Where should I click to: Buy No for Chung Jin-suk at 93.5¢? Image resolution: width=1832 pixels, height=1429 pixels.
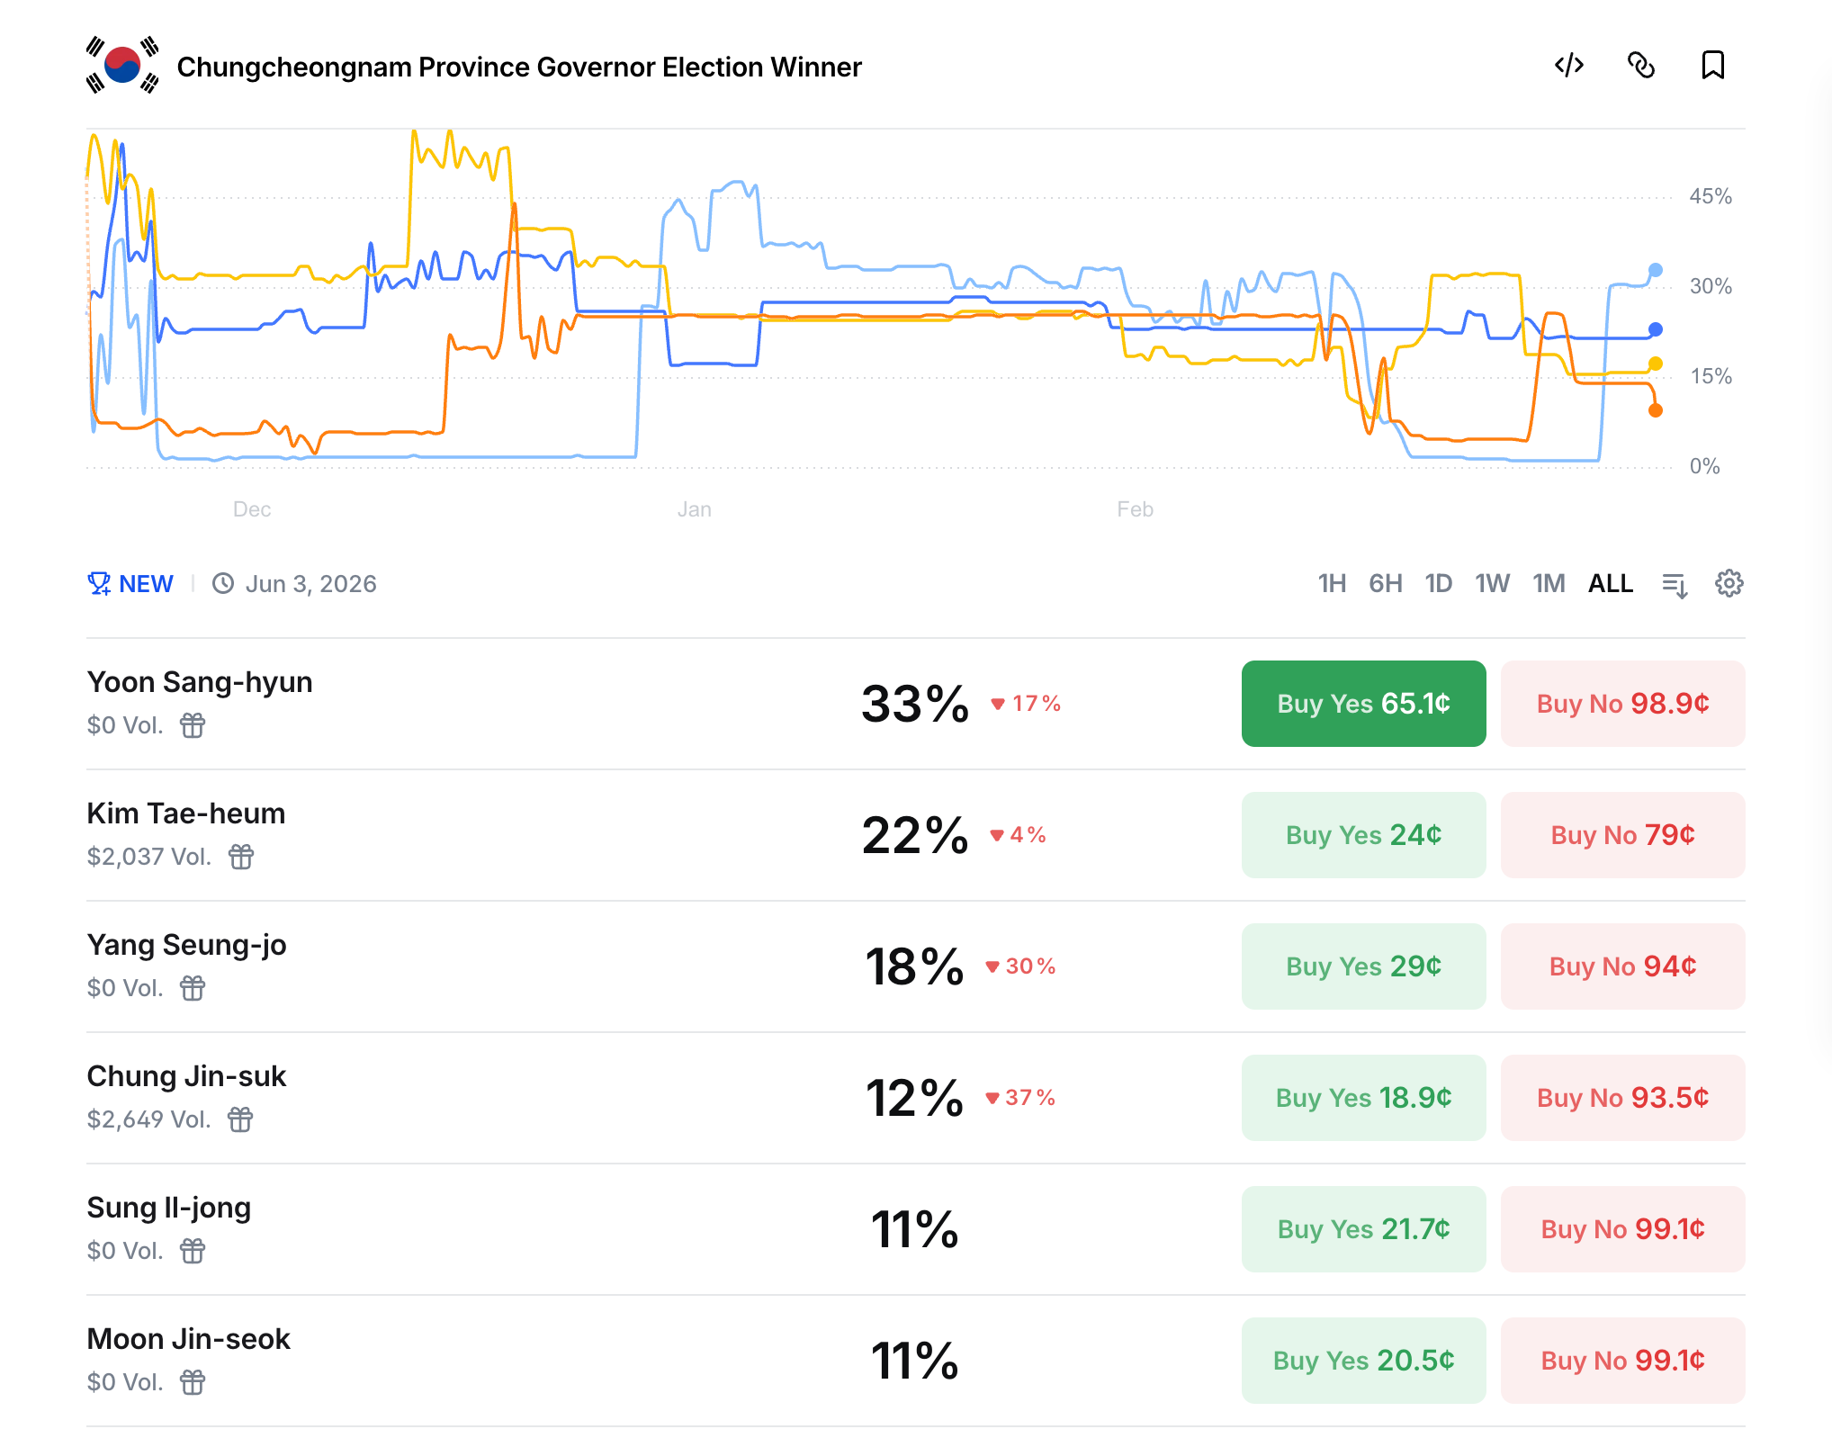[1622, 1098]
